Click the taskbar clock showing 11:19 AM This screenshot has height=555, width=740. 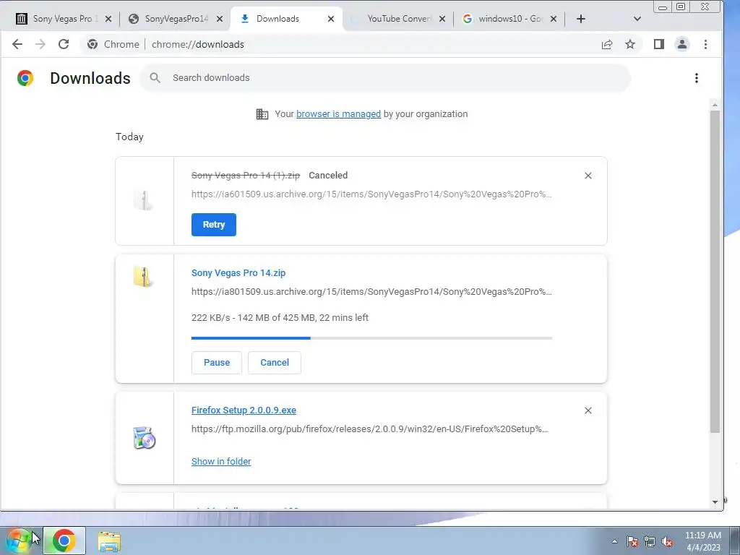[702, 541]
